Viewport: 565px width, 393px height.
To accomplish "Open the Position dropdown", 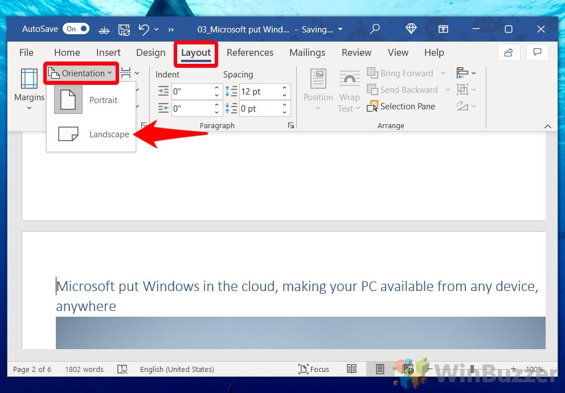I will pyautogui.click(x=318, y=89).
